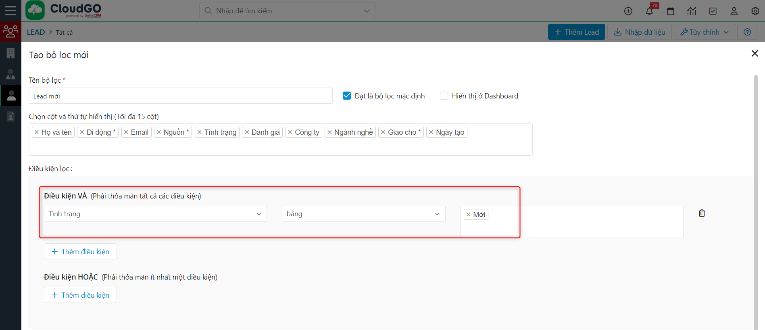765x330 pixels.
Task: Add a condition under Điều kiện HOẶC
Action: [80, 295]
